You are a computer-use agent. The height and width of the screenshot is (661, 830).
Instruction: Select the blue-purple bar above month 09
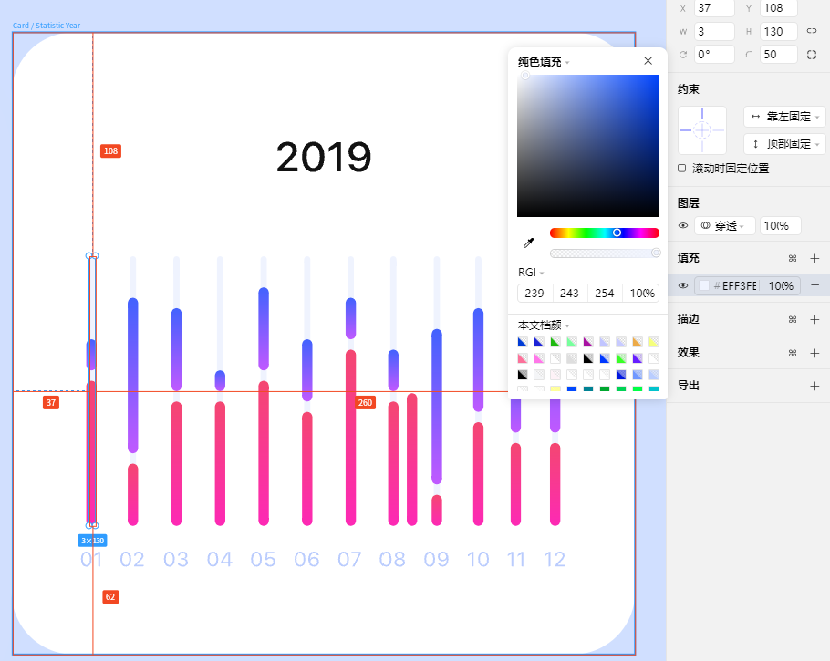(x=437, y=407)
